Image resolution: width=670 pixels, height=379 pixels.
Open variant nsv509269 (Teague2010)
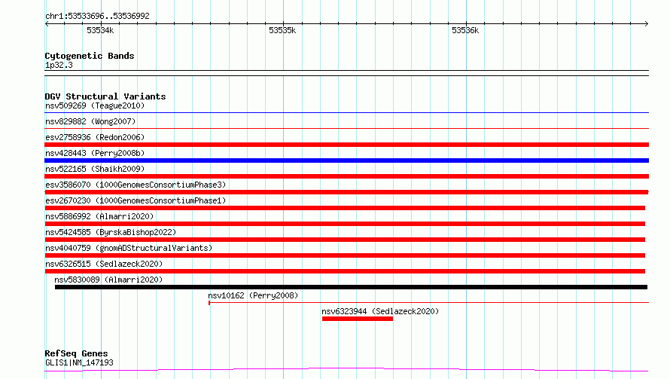tap(95, 105)
